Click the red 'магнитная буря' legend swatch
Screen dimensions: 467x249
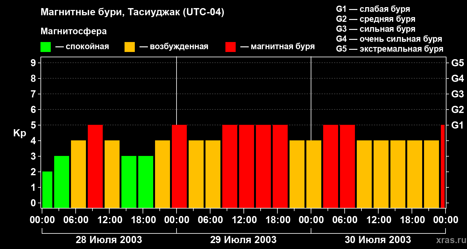point(230,47)
